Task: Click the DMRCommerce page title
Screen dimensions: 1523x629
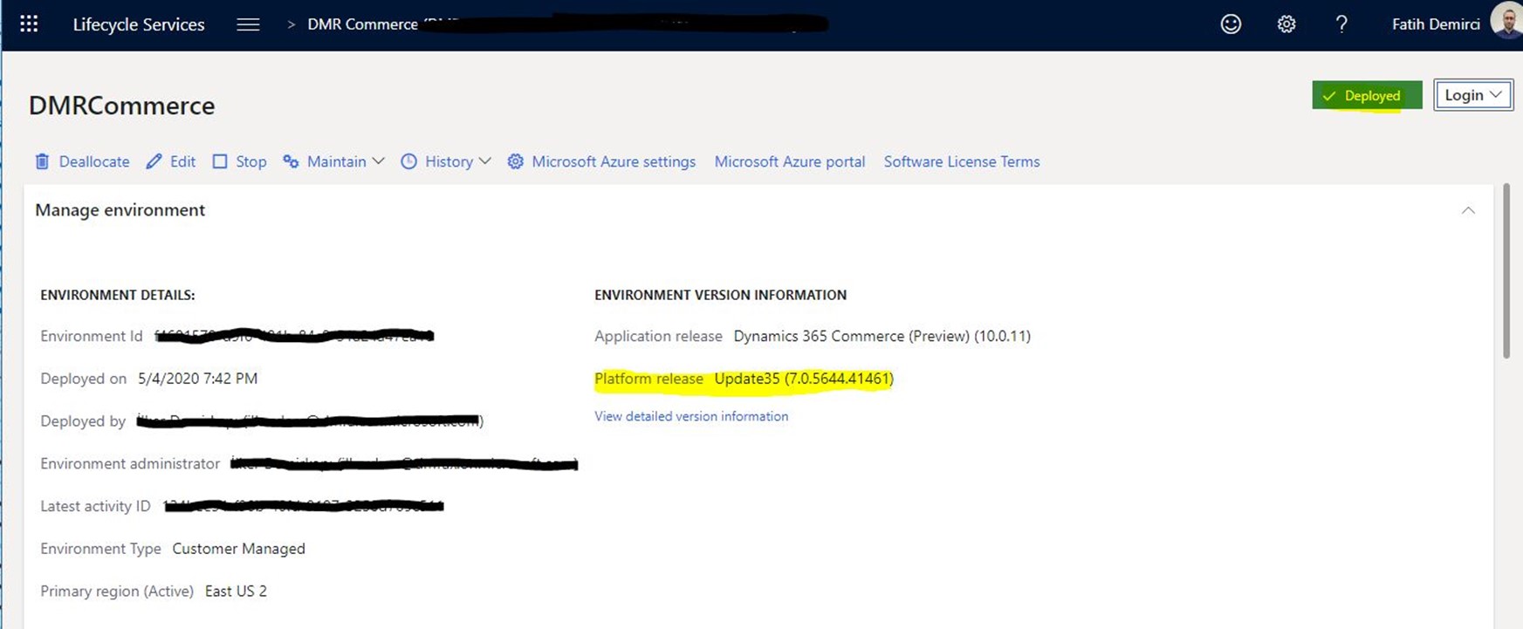Action: [x=121, y=106]
